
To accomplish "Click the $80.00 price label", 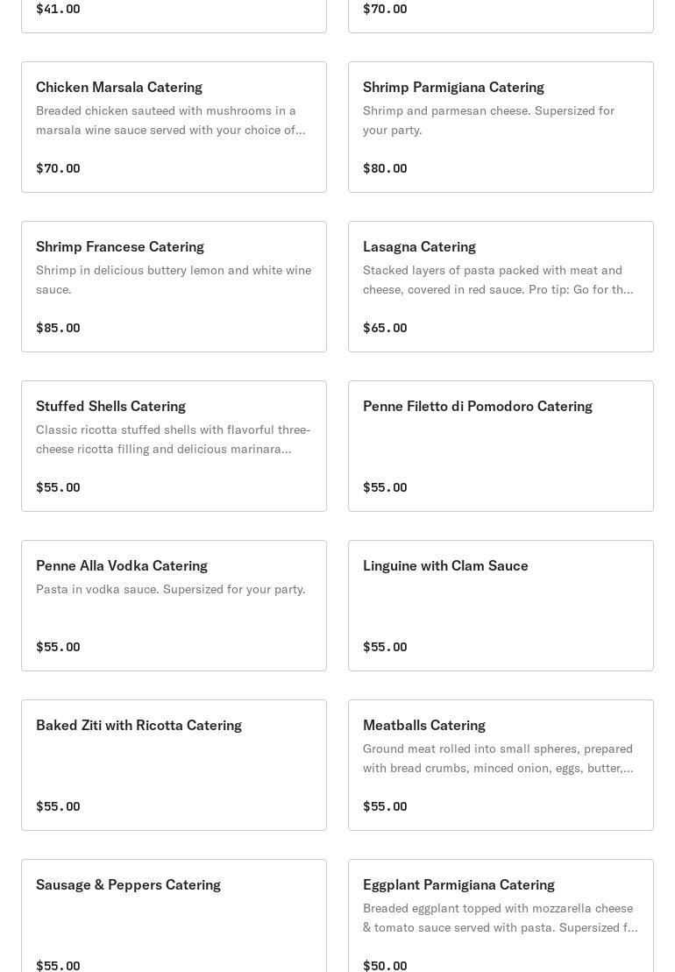I will click(x=385, y=168).
